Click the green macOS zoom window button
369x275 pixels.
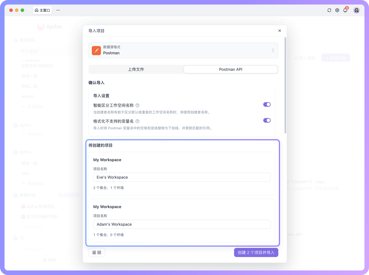click(x=22, y=10)
